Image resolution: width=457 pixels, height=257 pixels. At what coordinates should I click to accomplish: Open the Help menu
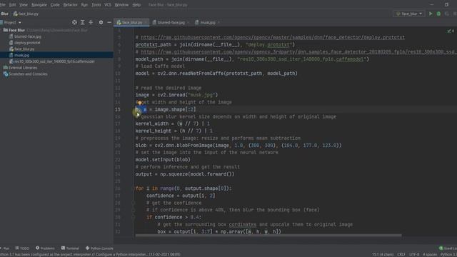coord(136,5)
